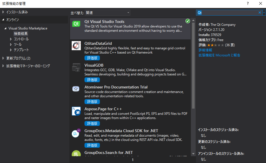The image size is (266, 163).
Task: Click the Qt Visual Studio Tools logo icon
Action: point(76,24)
